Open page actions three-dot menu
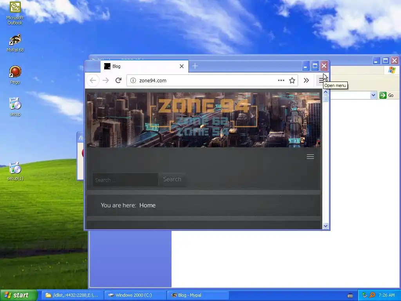401x301 pixels. click(281, 80)
